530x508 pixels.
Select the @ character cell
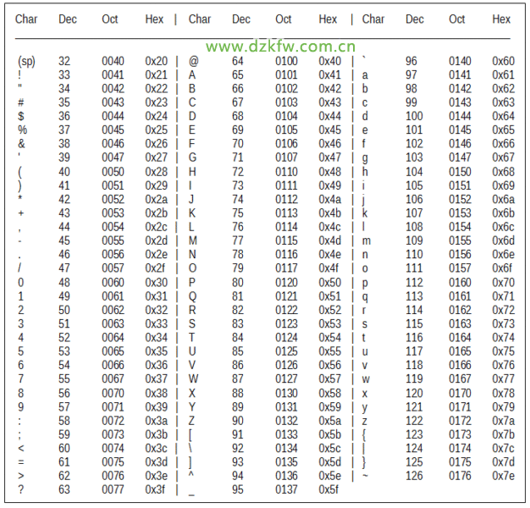click(x=194, y=61)
